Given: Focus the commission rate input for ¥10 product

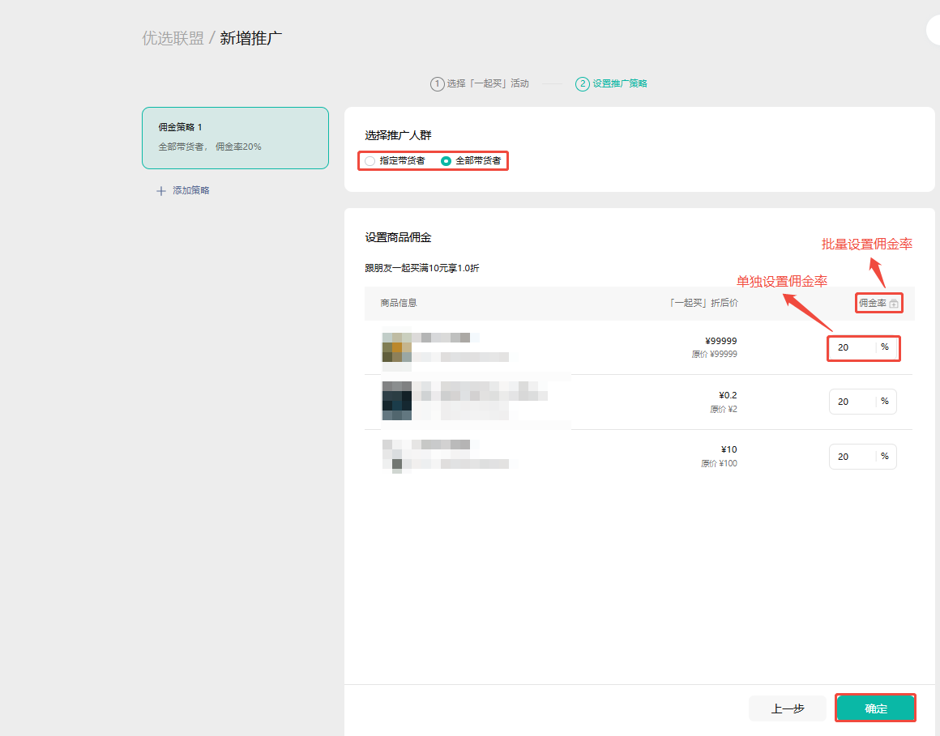Looking at the screenshot, I should pyautogui.click(x=851, y=457).
